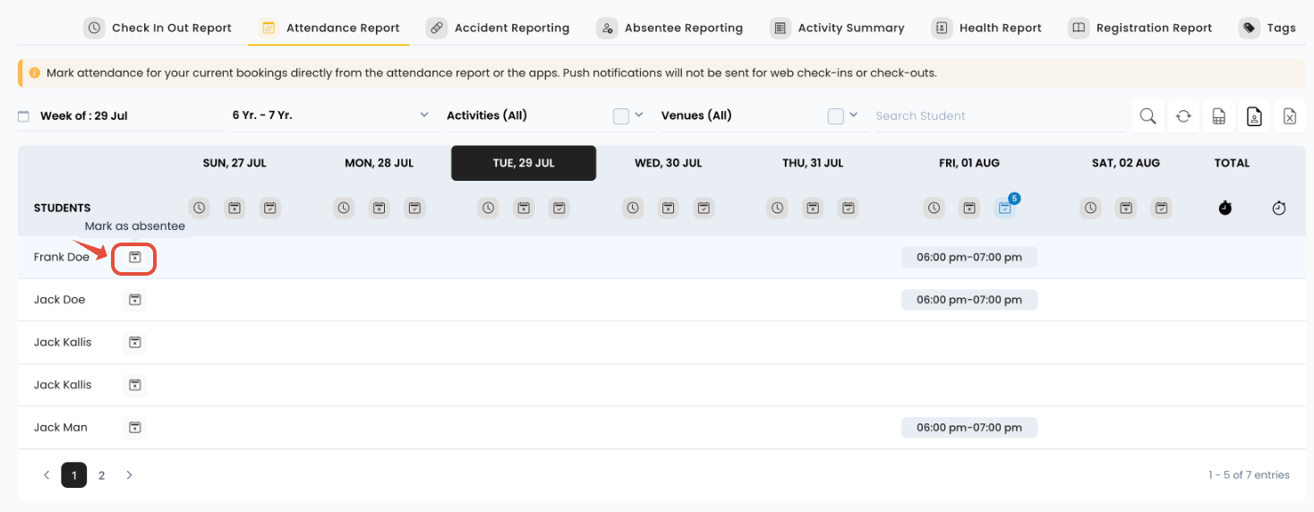
Task: Click the clock icon under TUE, 29 JUL
Action: pyautogui.click(x=488, y=208)
